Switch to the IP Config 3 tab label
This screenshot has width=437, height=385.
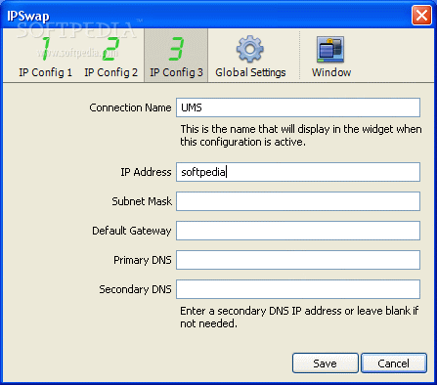tap(176, 72)
